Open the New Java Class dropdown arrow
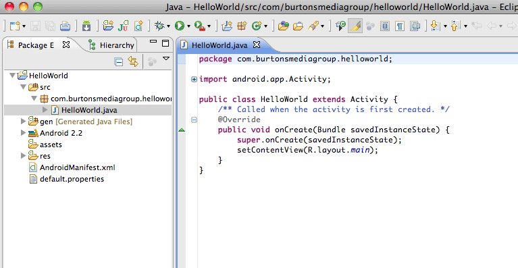This screenshot has height=268, width=518. tap(265, 26)
